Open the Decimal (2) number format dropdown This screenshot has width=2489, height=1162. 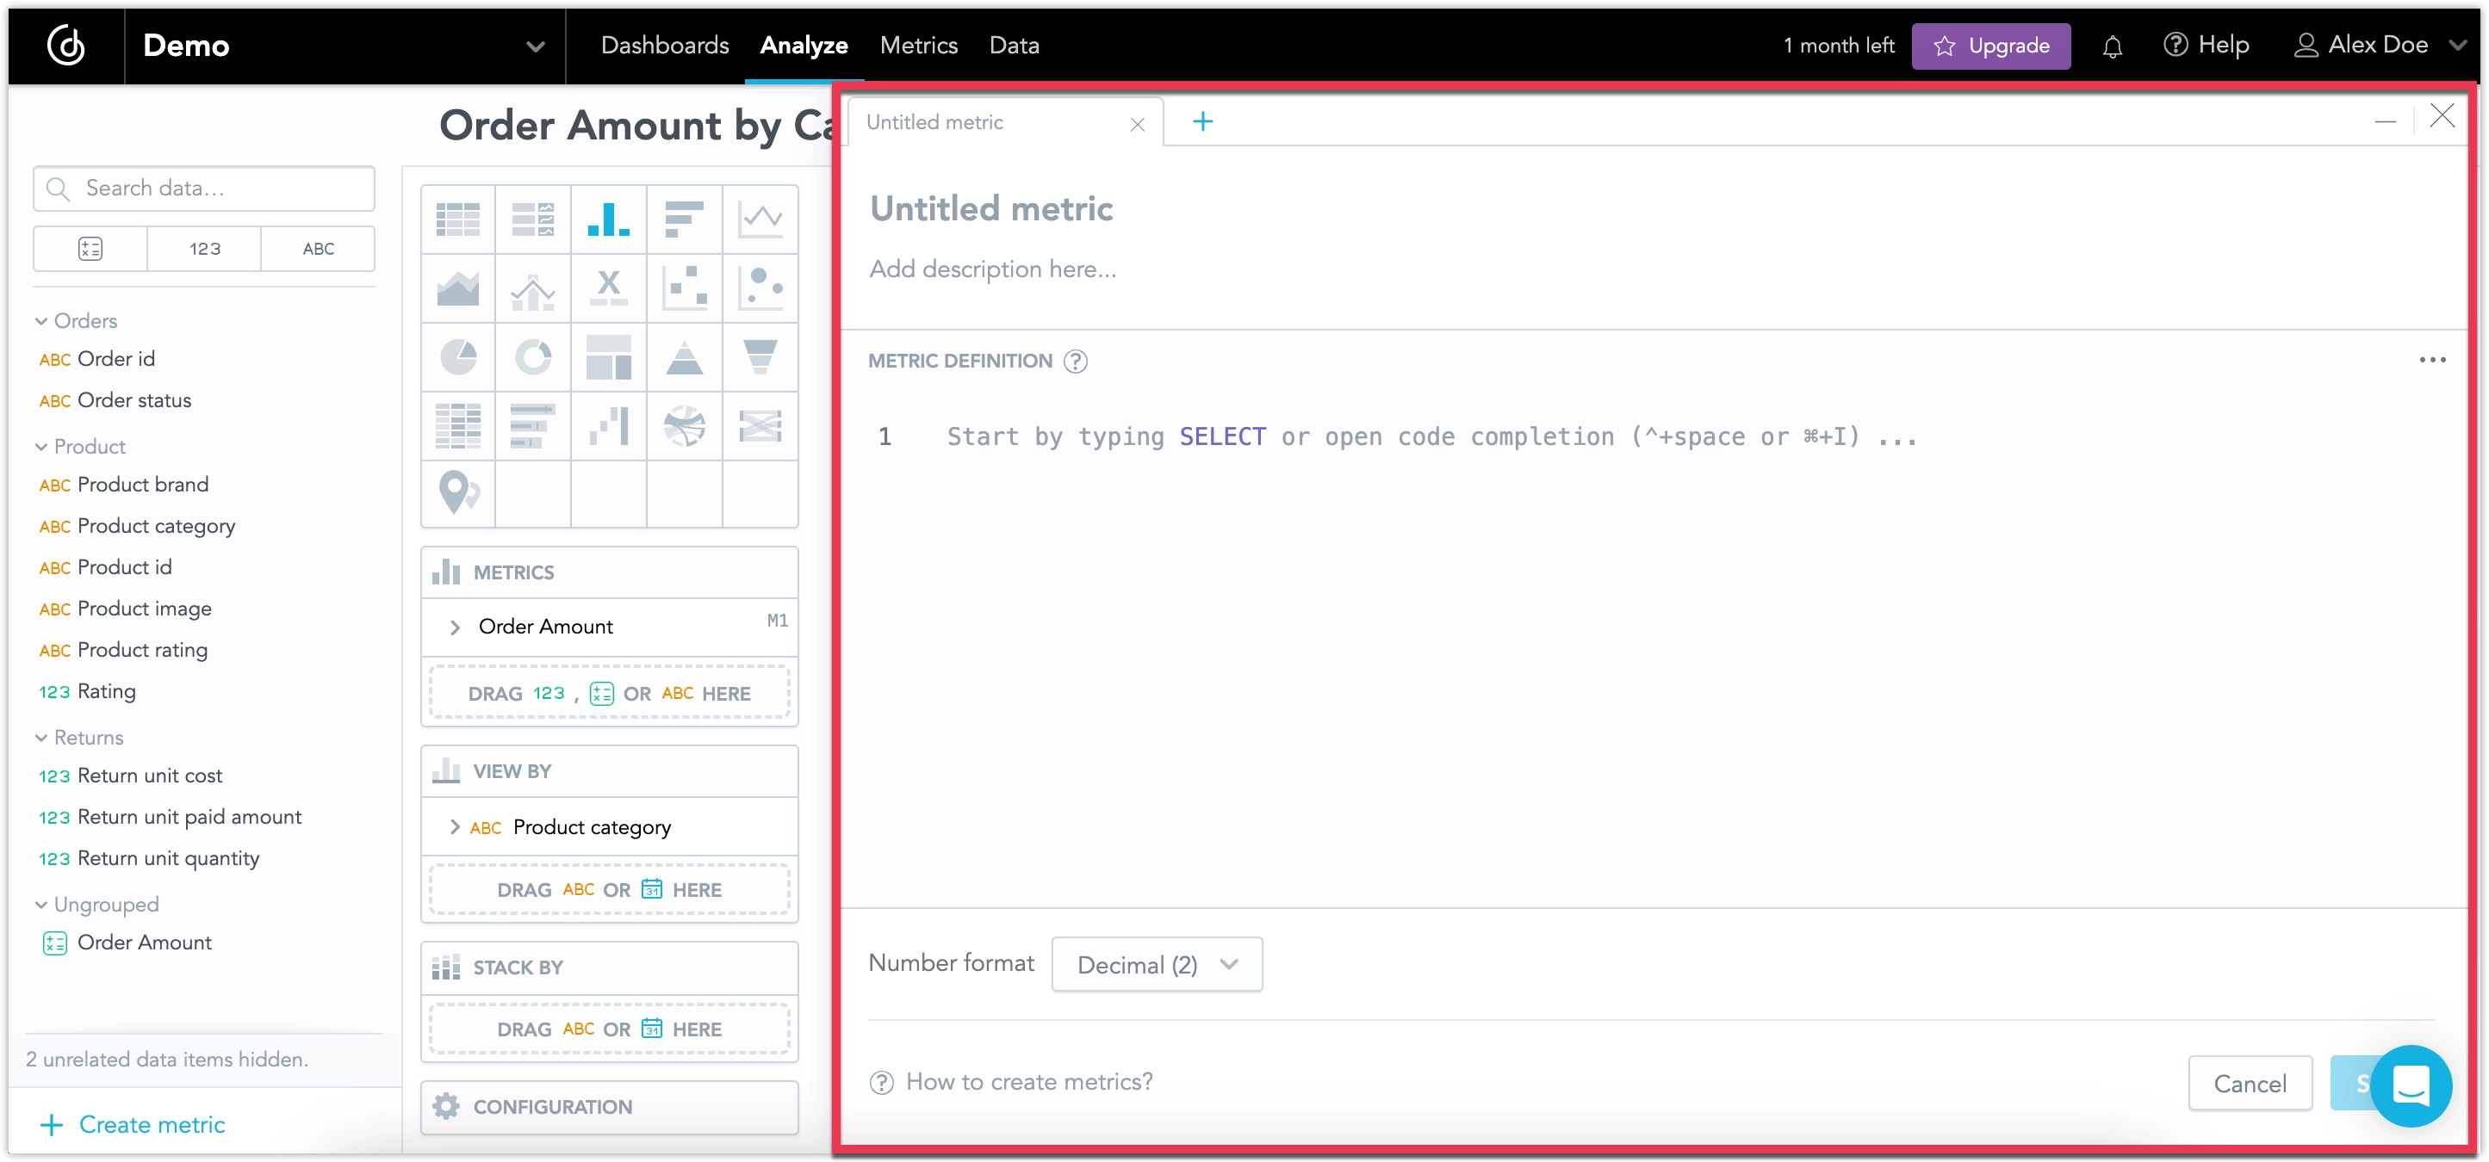pos(1156,964)
